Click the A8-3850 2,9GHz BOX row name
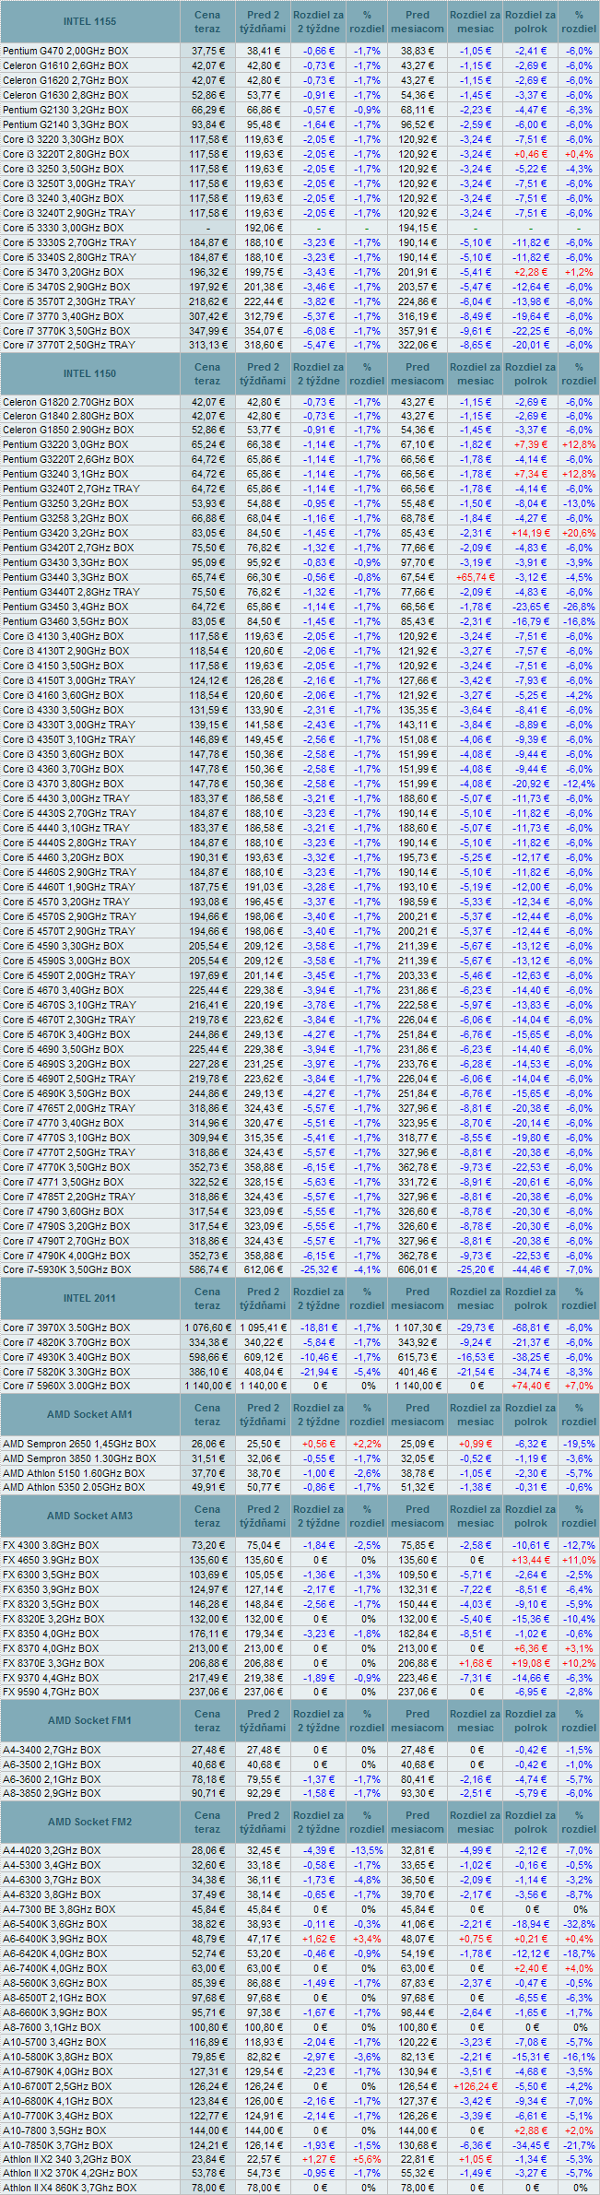Screen dimensions: 600x2195 pyautogui.click(x=52, y=1793)
